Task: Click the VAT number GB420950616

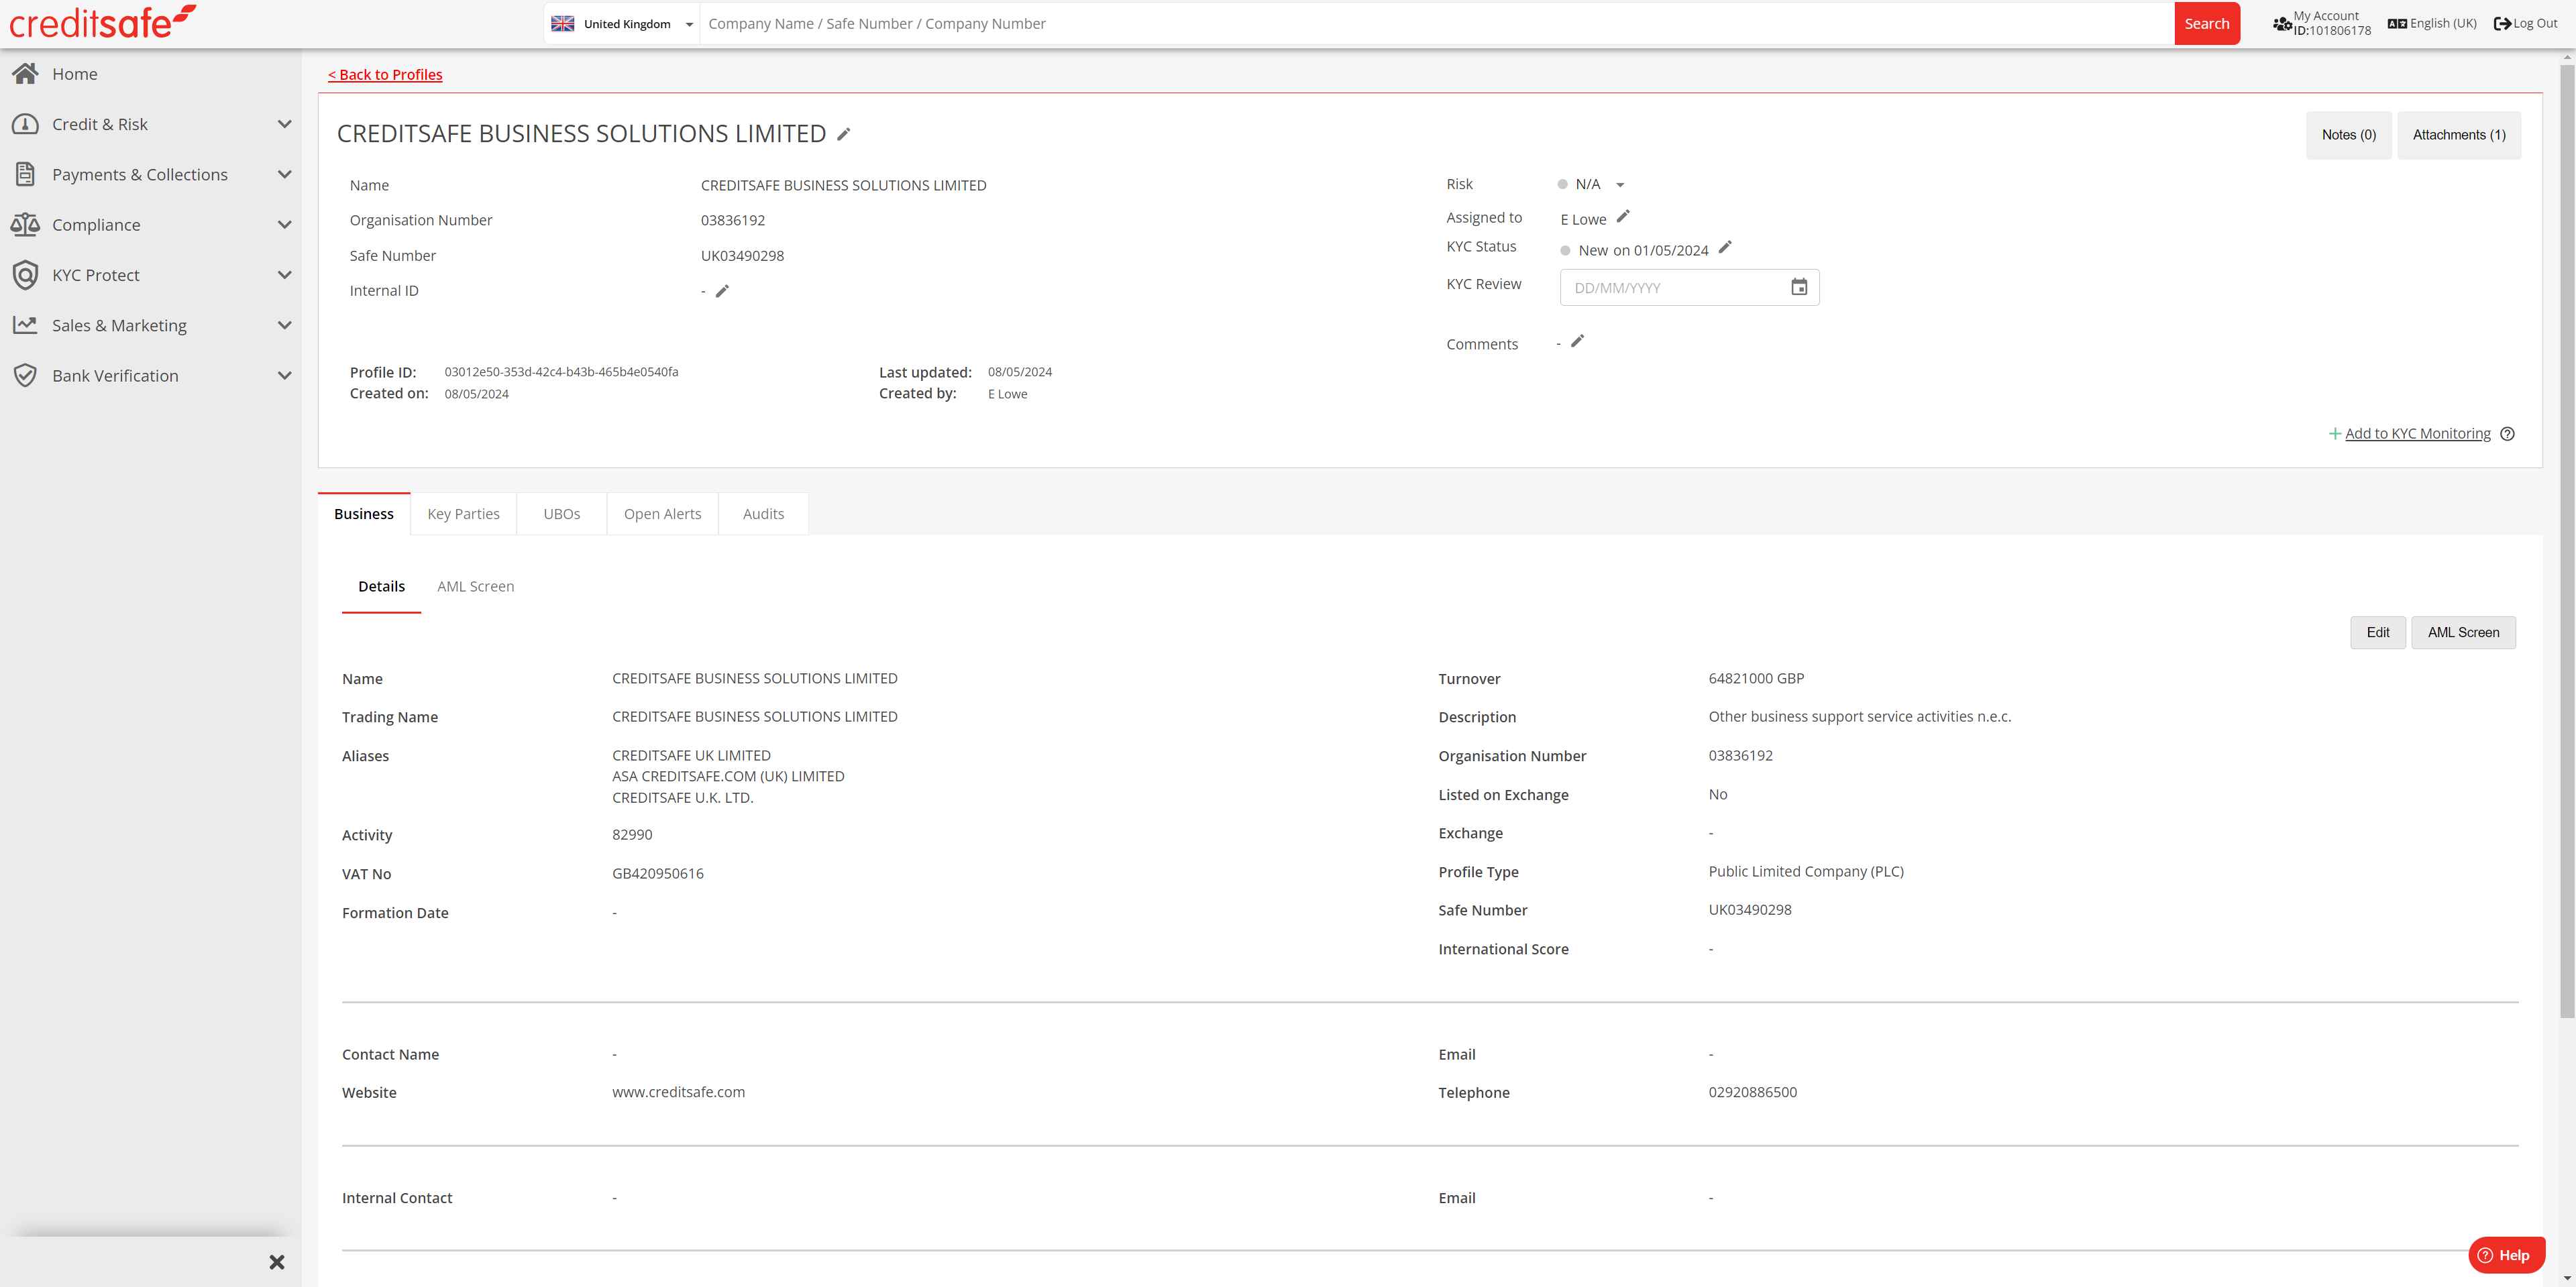Action: [658, 874]
